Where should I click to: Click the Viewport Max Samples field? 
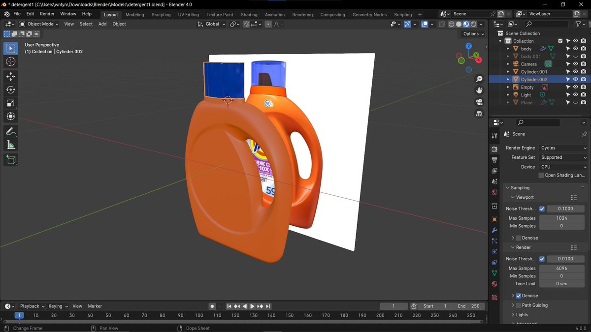(562, 218)
